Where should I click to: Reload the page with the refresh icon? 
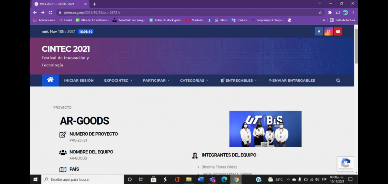(x=50, y=13)
